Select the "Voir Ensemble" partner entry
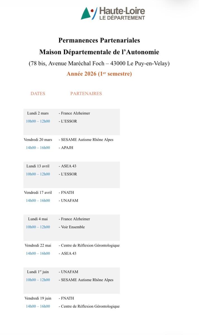 [73, 227]
